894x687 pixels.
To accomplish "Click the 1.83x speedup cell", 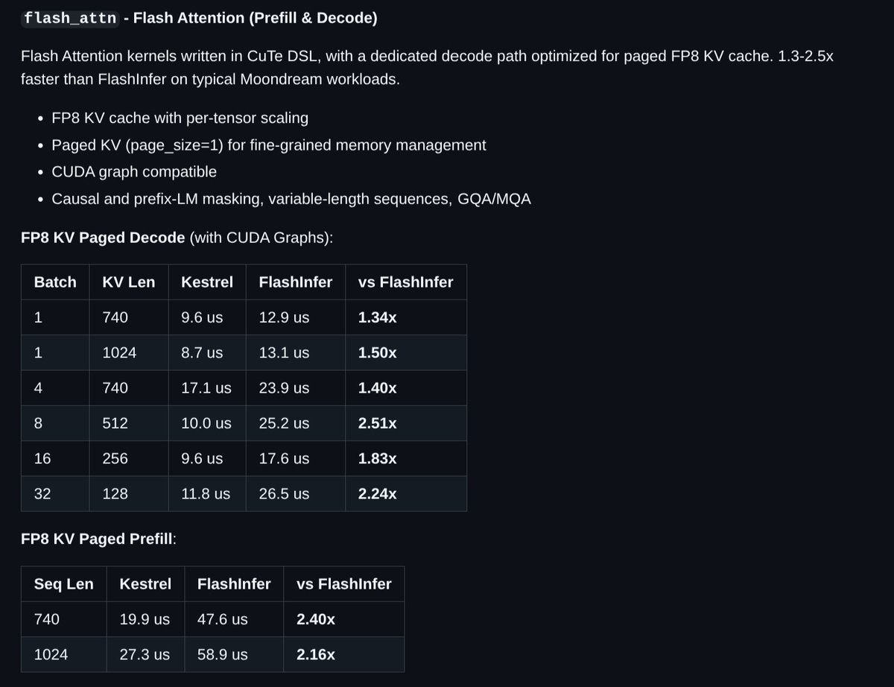I will [x=378, y=459].
